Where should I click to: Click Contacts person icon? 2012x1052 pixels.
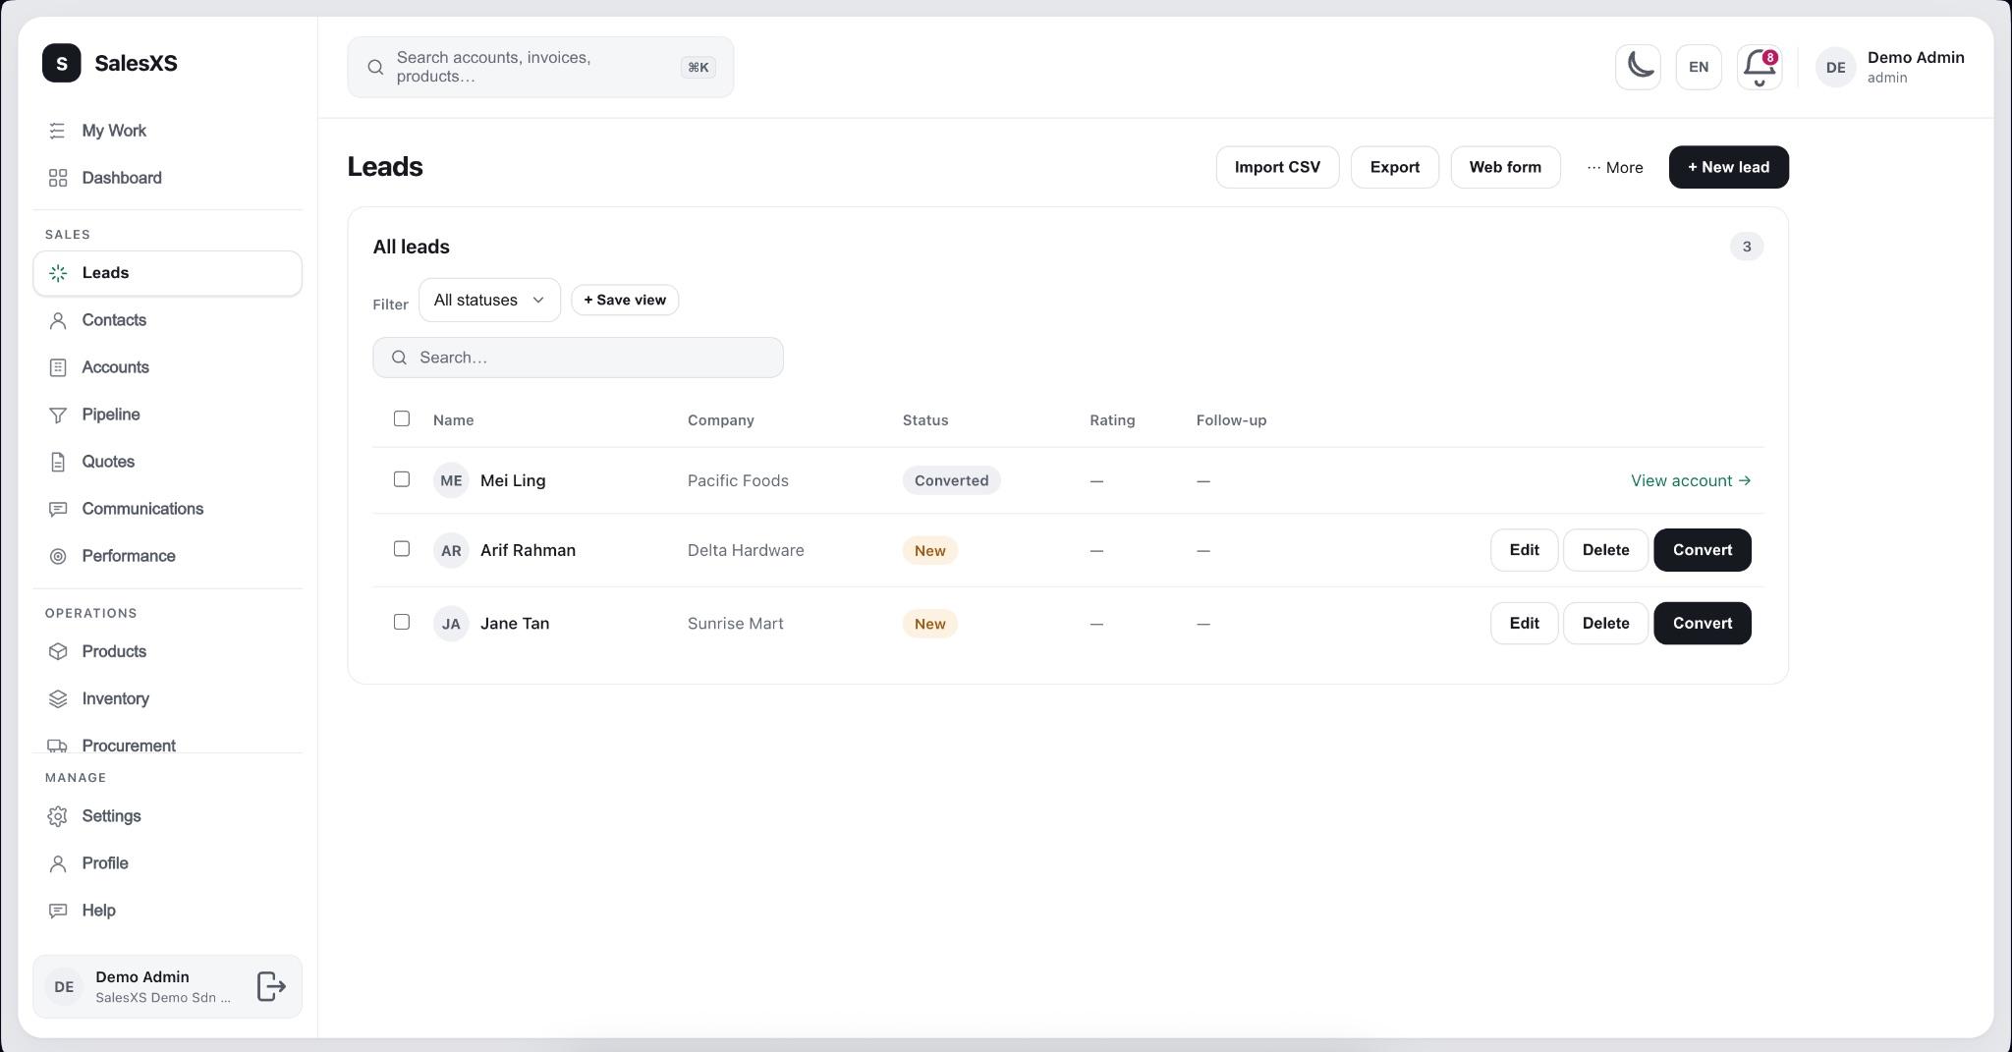(x=58, y=320)
